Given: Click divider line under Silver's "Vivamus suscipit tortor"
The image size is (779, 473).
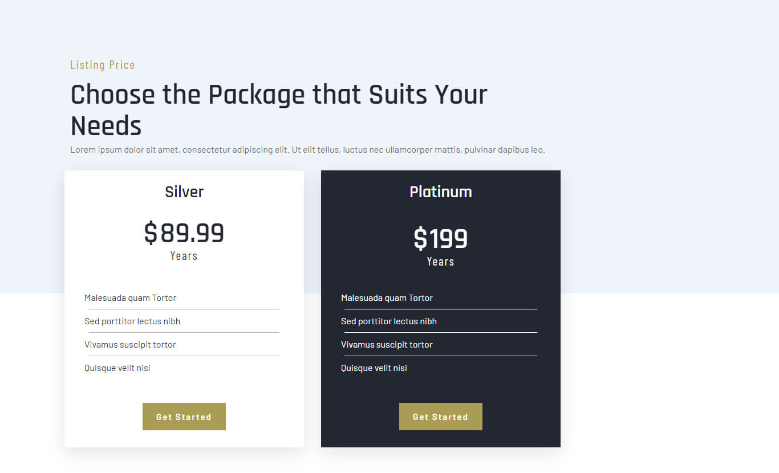Looking at the screenshot, I should (x=184, y=356).
